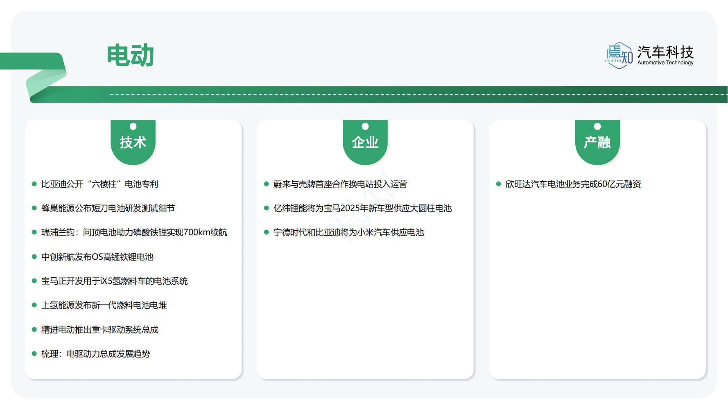728x409 pixels.
Task: Click 宝马正开发用于iX5氢燃料车的电池系统 item
Action: (114, 281)
